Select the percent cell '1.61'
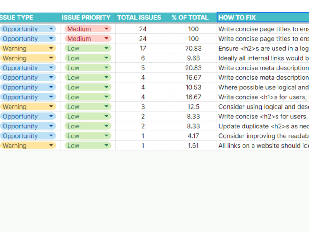This screenshot has width=309, height=232. coord(193,145)
